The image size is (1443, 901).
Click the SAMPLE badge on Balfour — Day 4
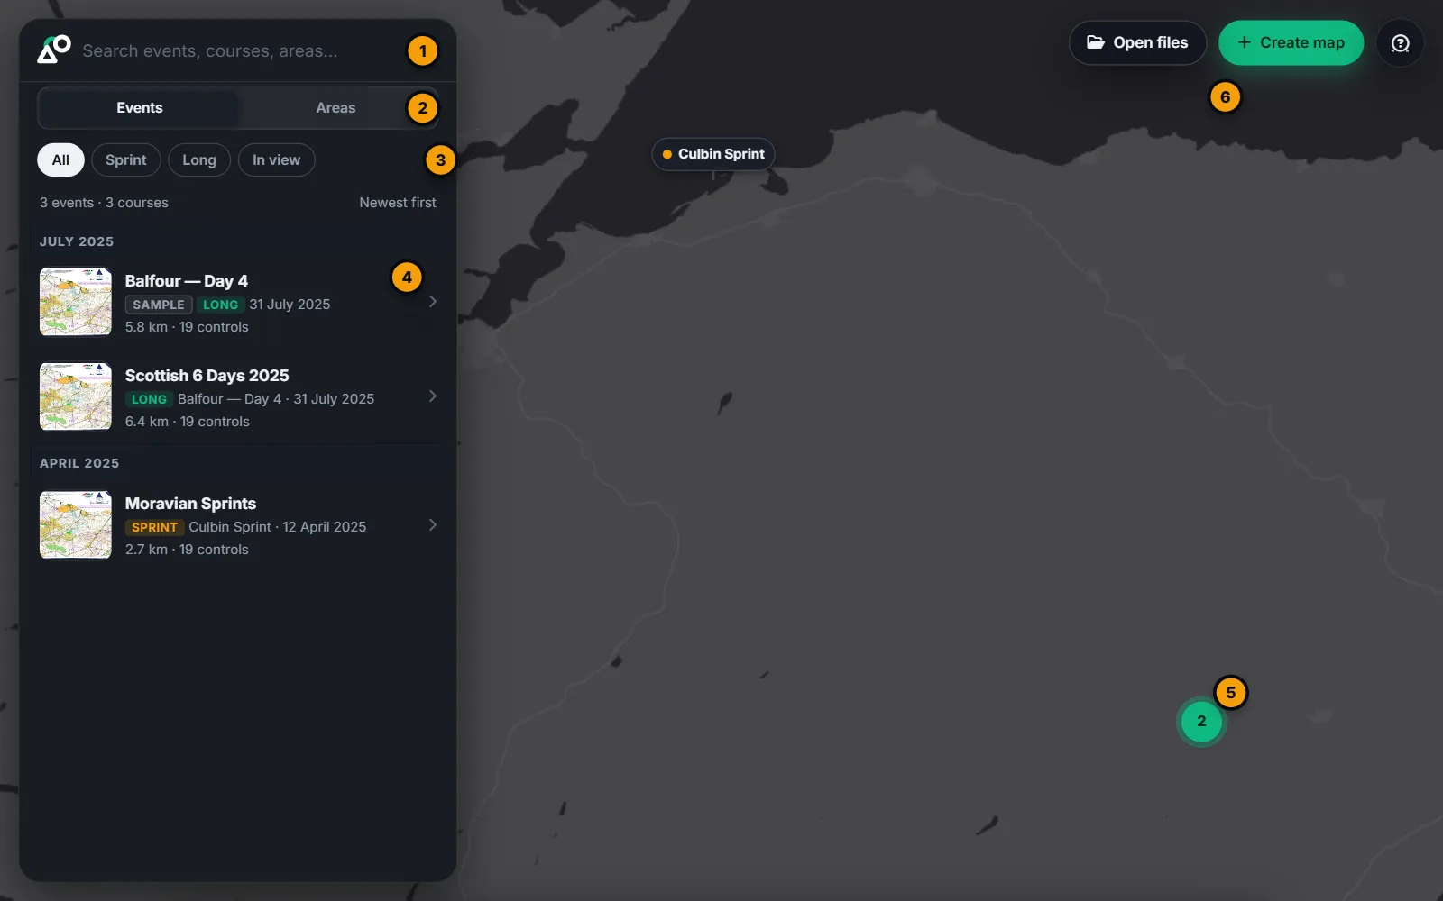tap(159, 305)
